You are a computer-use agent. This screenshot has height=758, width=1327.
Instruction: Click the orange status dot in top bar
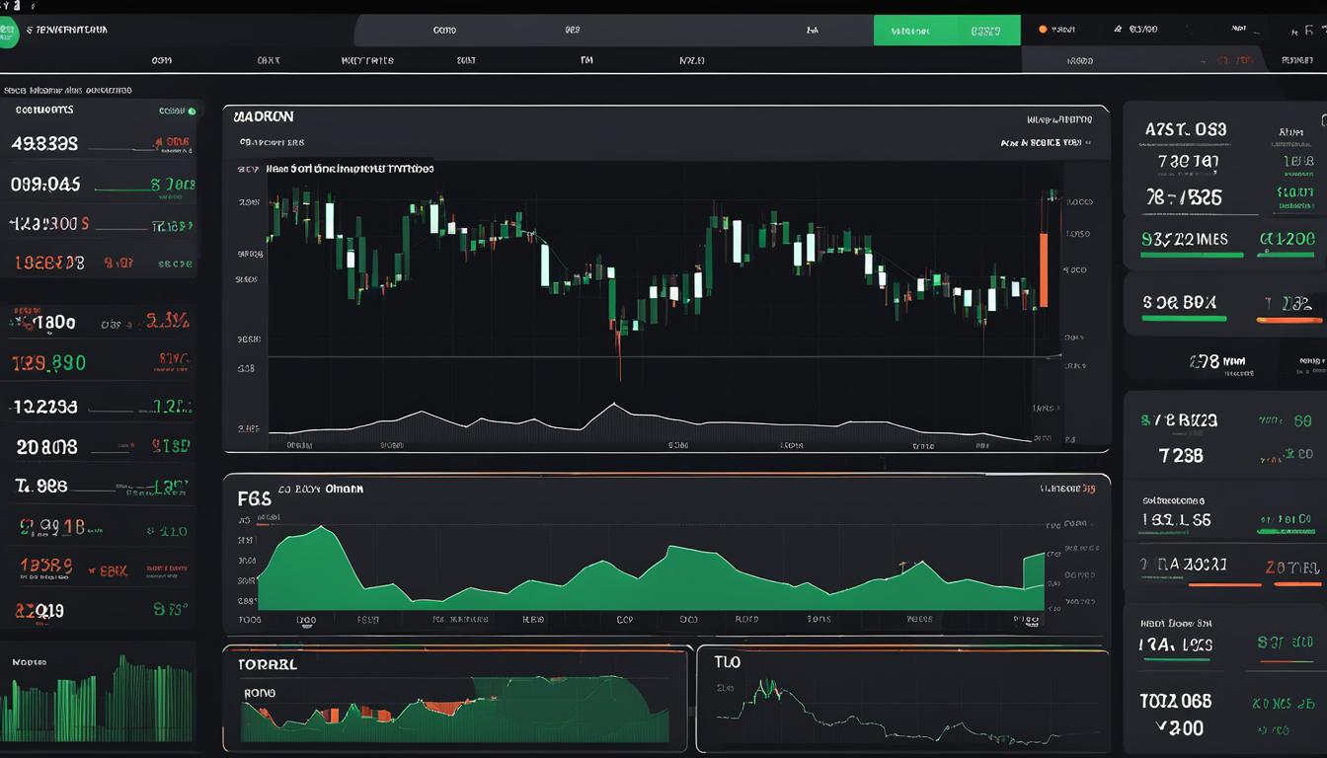point(1042,29)
